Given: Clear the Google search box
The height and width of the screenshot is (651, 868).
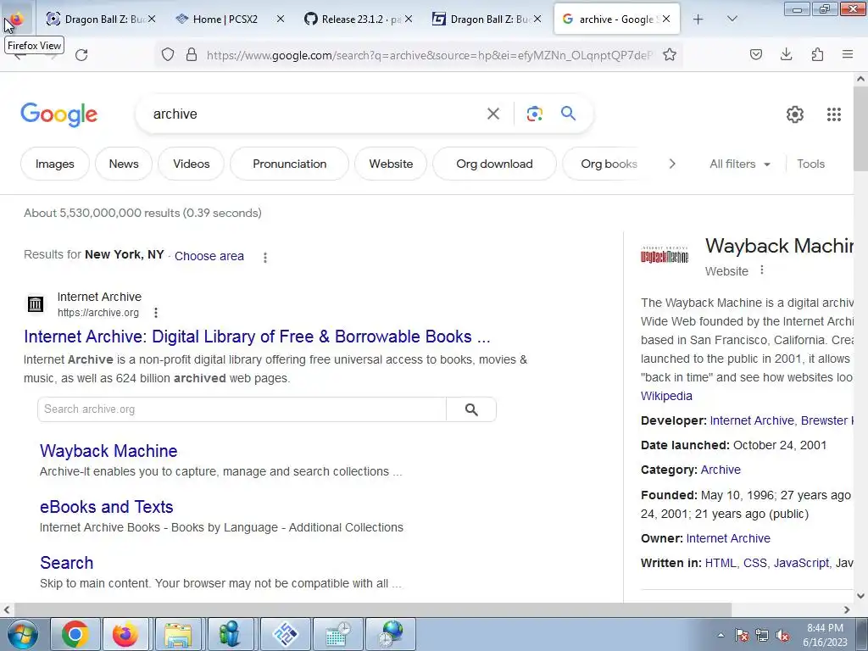Looking at the screenshot, I should pyautogui.click(x=493, y=114).
